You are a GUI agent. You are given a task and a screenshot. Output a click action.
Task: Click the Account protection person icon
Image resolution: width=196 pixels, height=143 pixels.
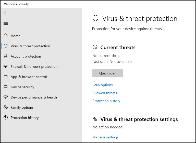(6, 56)
